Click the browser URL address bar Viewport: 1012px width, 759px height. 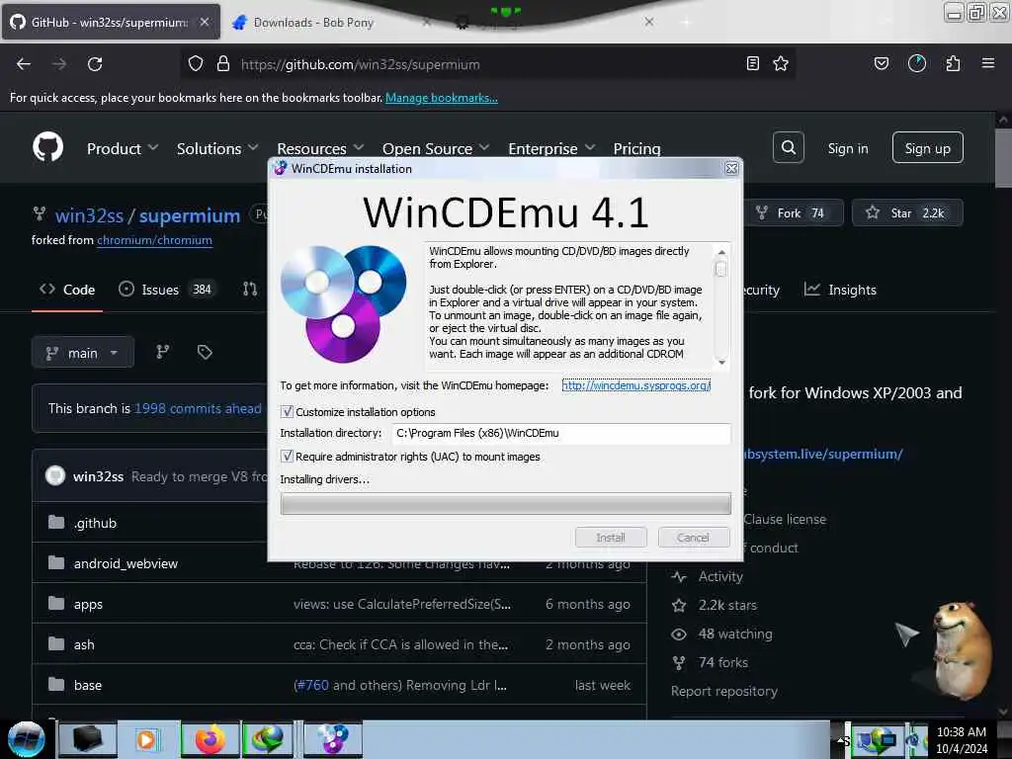pyautogui.click(x=488, y=64)
